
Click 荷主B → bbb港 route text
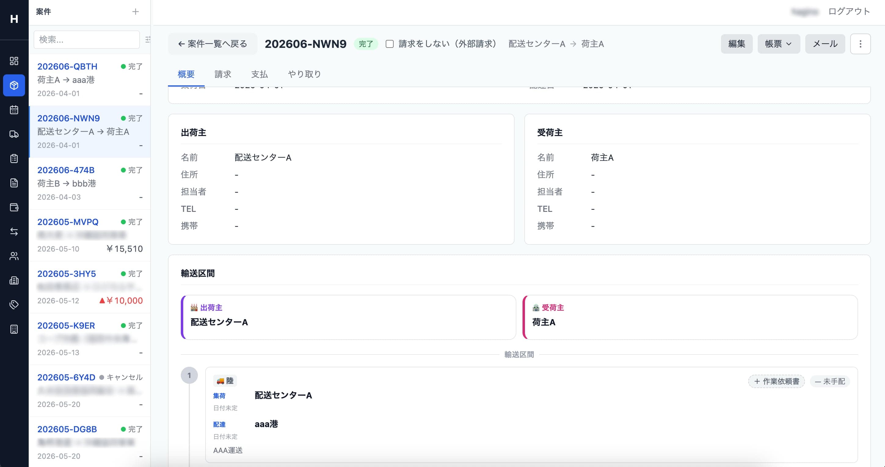click(67, 184)
